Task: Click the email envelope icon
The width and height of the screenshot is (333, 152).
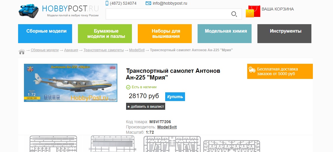Action: 148,3
